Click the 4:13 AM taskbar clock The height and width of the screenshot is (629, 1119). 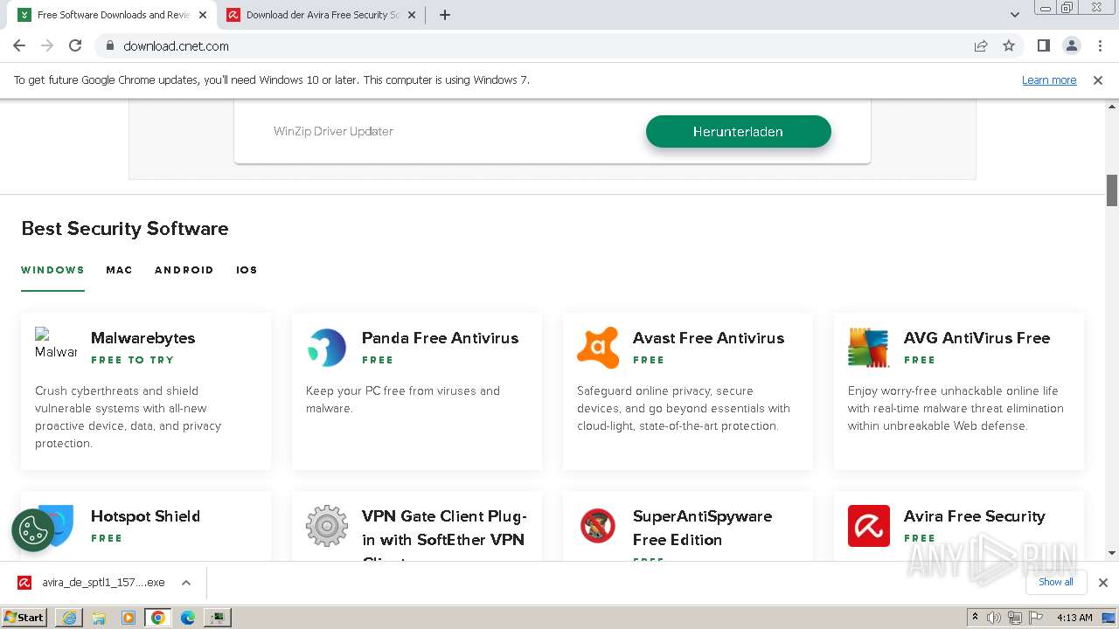pos(1074,618)
